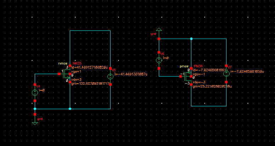Click the NM25 gate pin square
Screen dimensions: 275x146
click(x=59, y=74)
